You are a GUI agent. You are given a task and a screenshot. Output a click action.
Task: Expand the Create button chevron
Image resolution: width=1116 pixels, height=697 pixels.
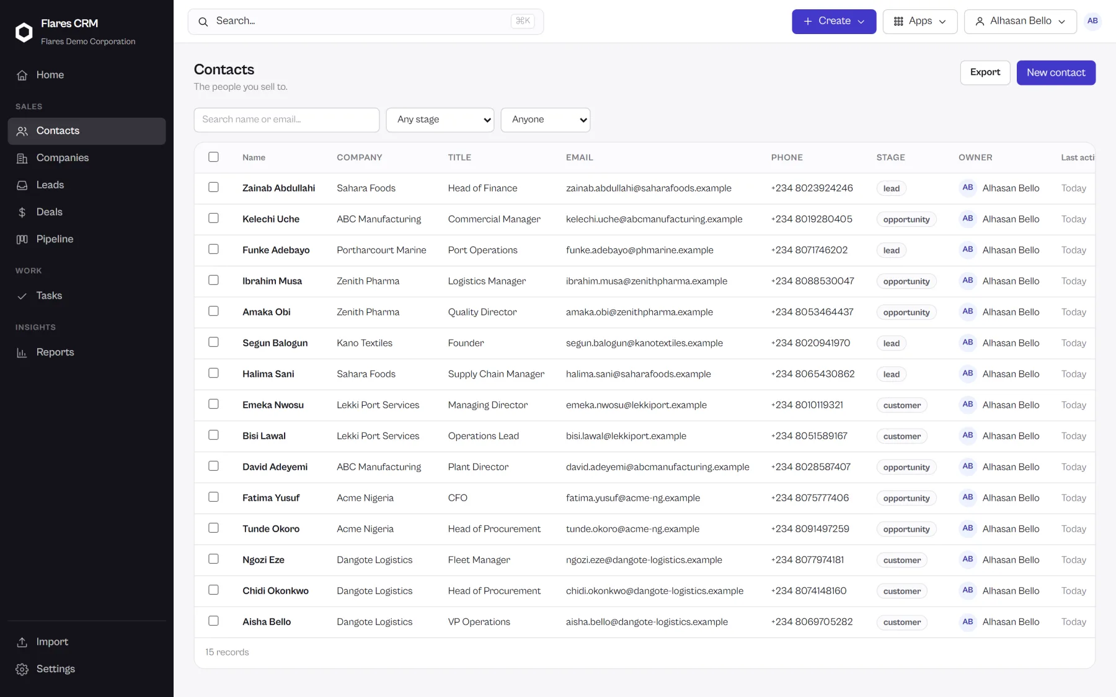point(861,22)
